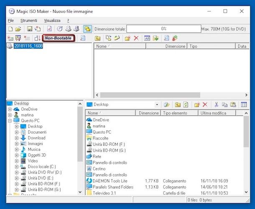Expand Disco locale (C:) node
The height and width of the screenshot is (209, 255).
coord(17,167)
